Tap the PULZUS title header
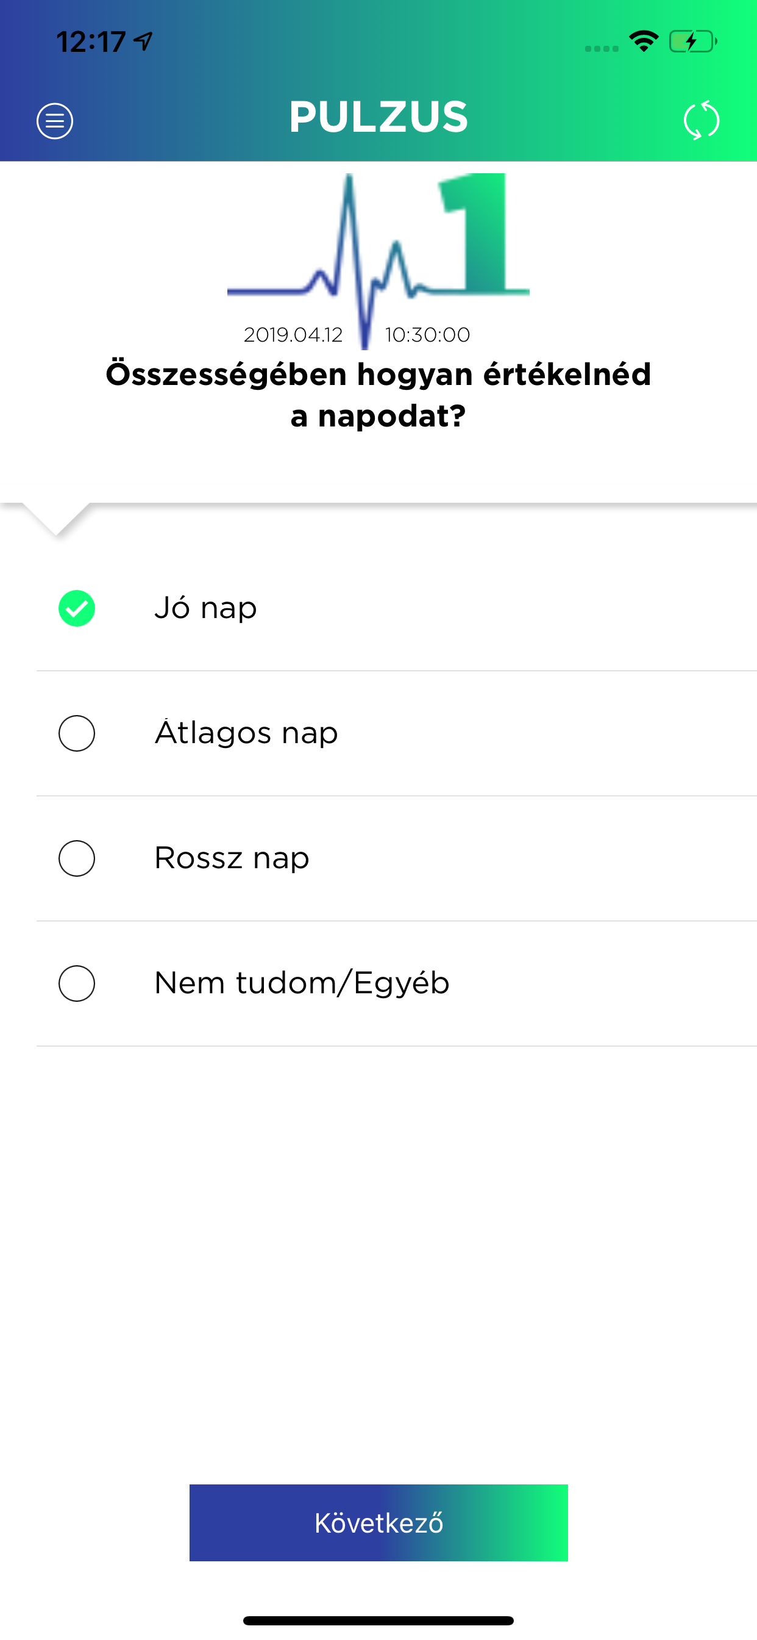This screenshot has height=1640, width=757. [x=378, y=117]
